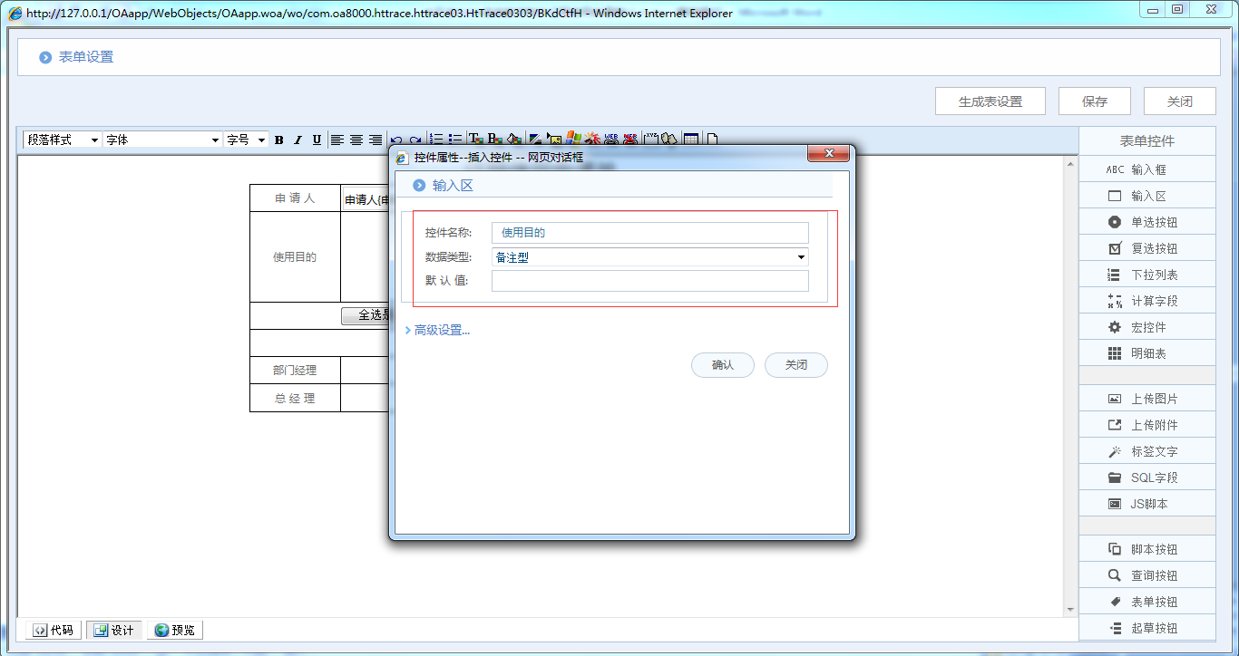Add a 下拉列表 control from the sidebar
Viewport: 1239px width, 656px height.
coord(1146,275)
